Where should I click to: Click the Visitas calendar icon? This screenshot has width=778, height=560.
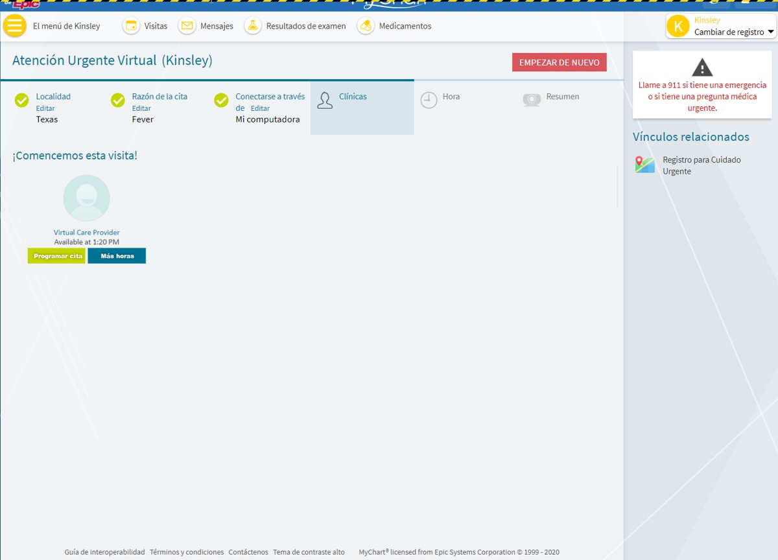coord(132,26)
